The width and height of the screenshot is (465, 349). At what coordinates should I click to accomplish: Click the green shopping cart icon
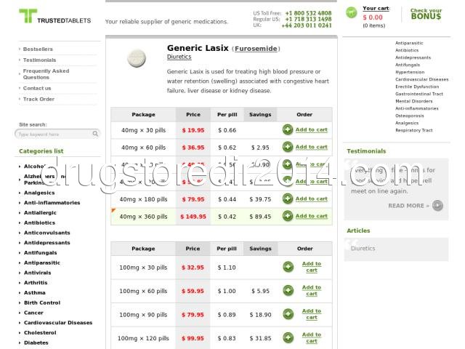click(x=351, y=13)
